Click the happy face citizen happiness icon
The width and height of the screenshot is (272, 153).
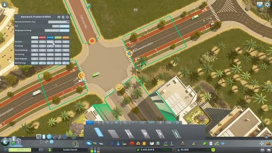pyautogui.click(x=213, y=150)
